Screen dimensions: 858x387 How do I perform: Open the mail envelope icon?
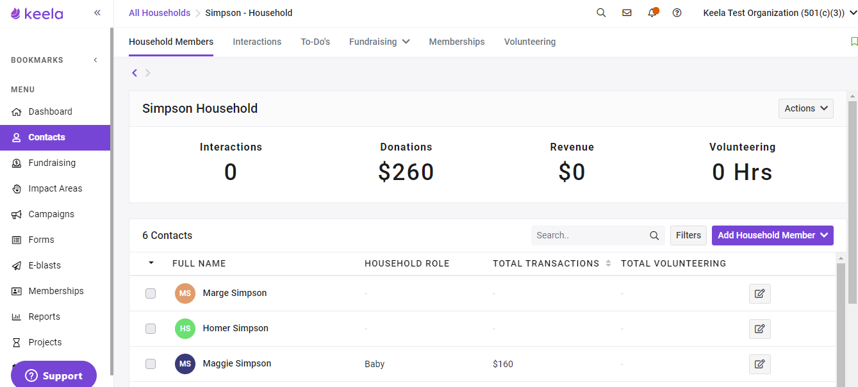tap(627, 13)
